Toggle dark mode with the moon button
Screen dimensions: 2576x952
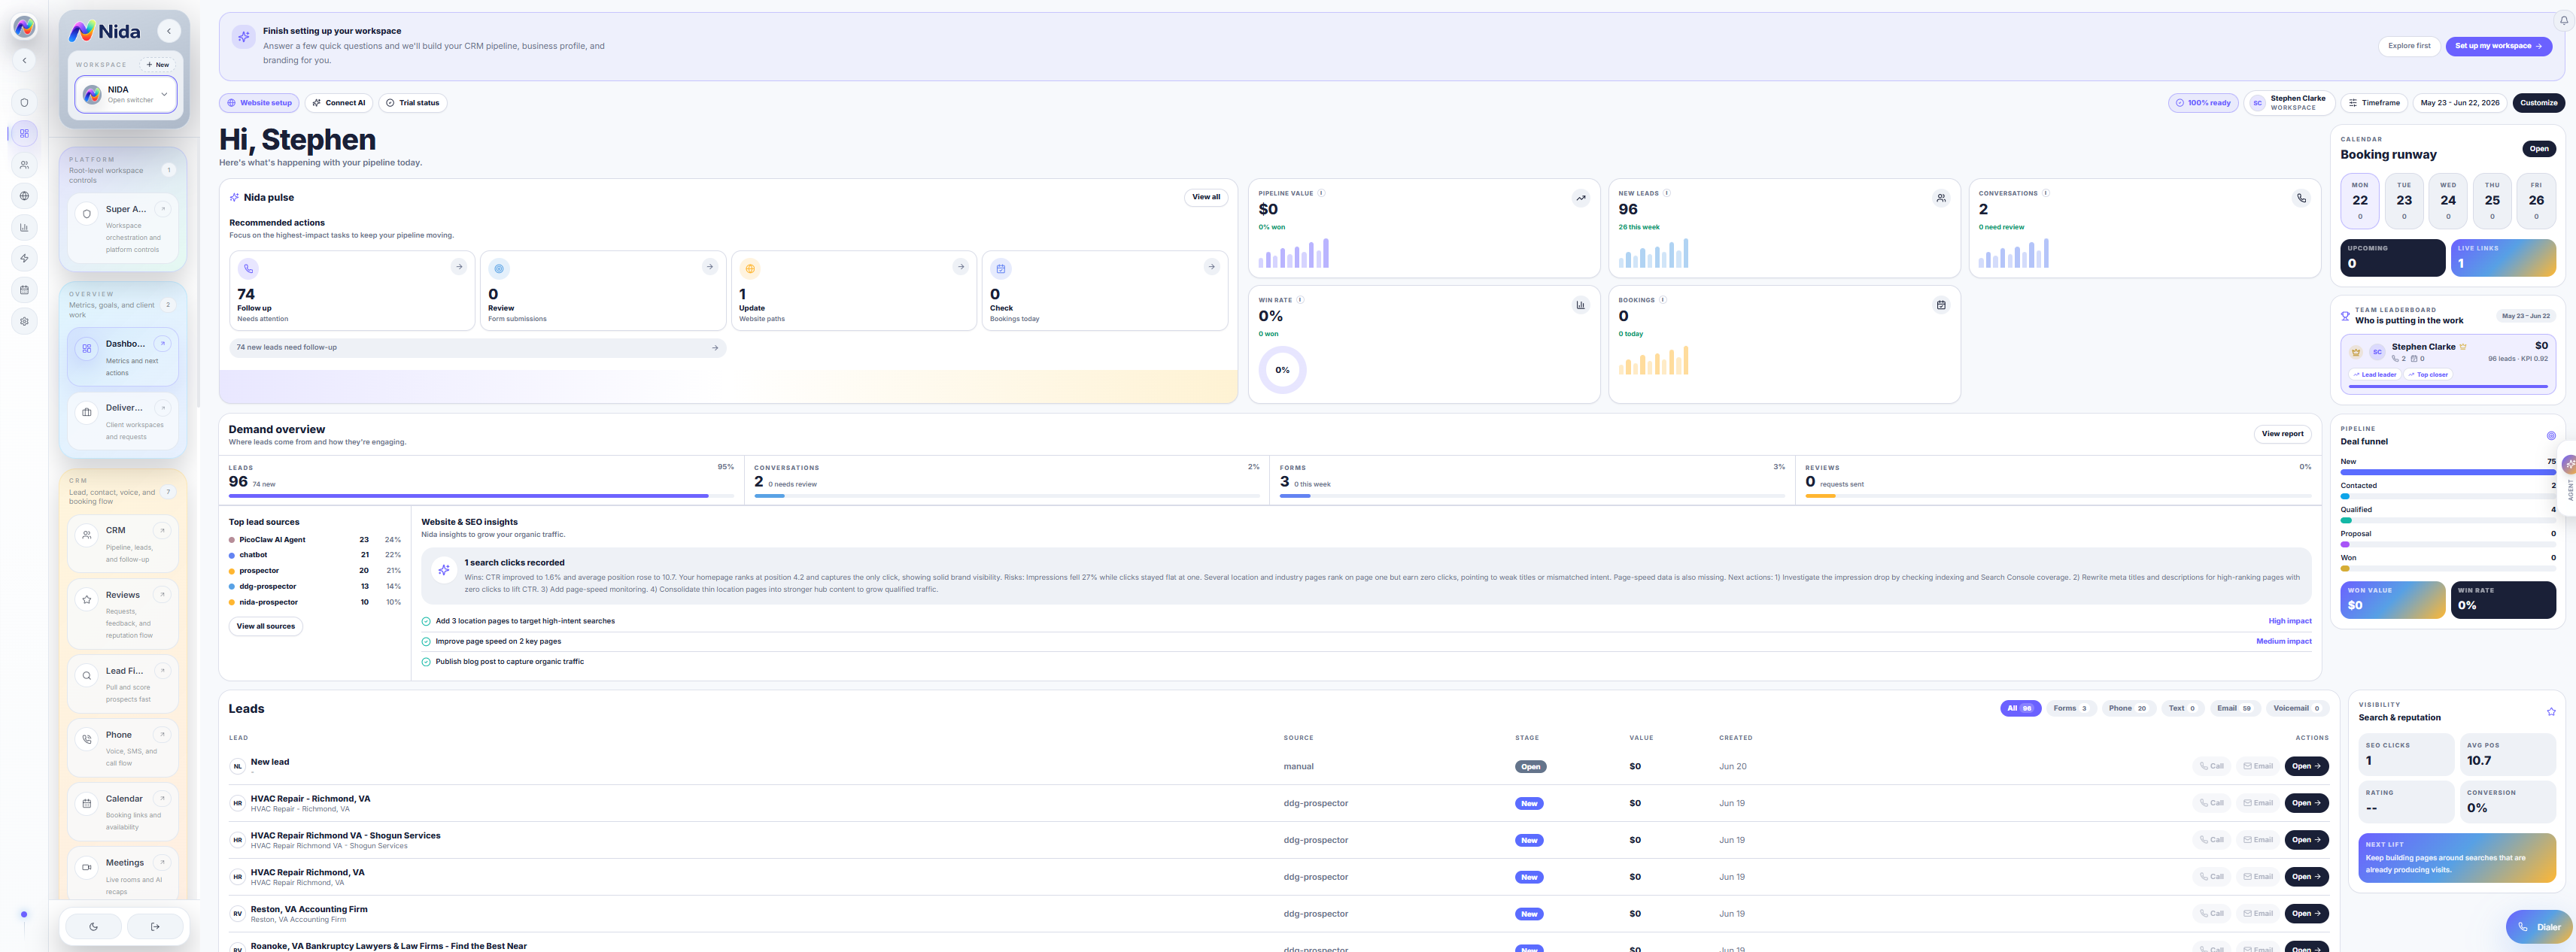[94, 927]
